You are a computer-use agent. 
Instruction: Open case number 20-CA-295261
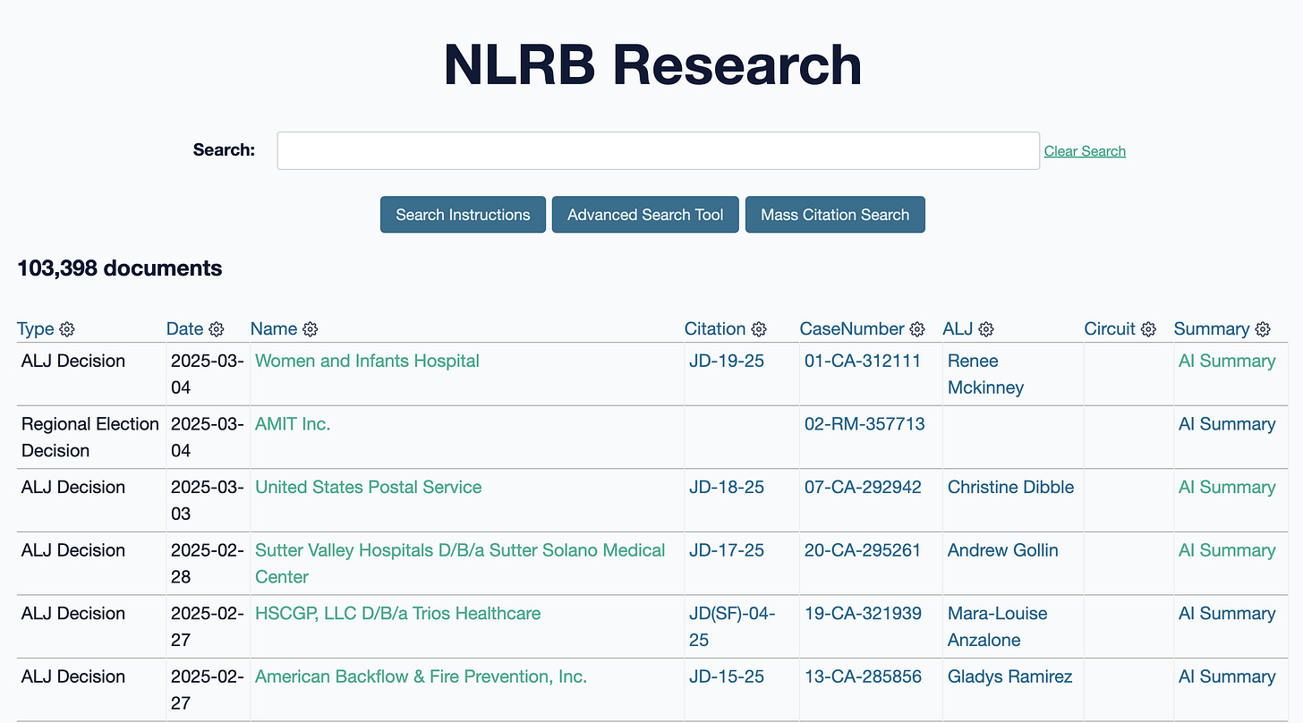click(x=863, y=550)
